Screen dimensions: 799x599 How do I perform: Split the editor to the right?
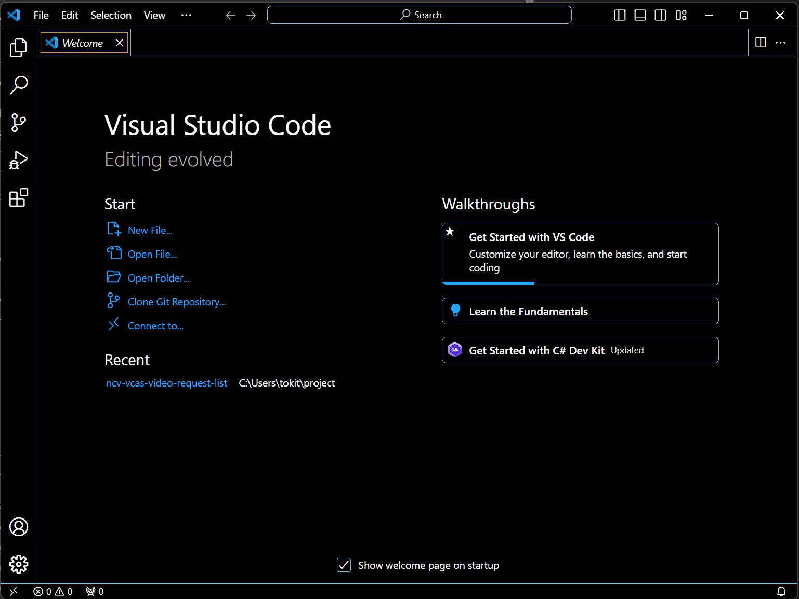(x=761, y=43)
